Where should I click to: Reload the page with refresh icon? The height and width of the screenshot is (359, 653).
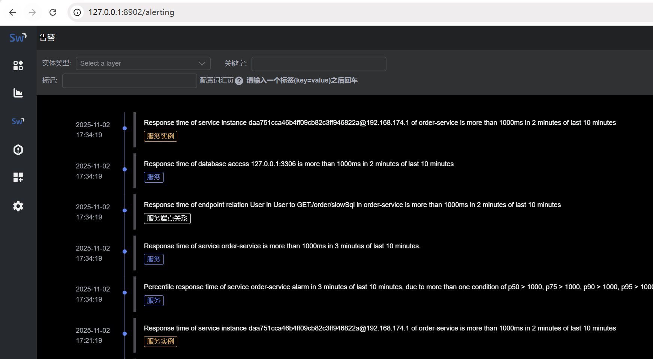pyautogui.click(x=53, y=12)
